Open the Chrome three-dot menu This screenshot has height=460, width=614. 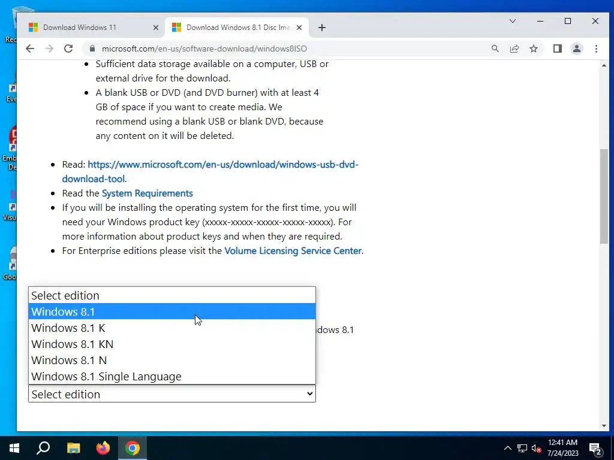point(596,49)
